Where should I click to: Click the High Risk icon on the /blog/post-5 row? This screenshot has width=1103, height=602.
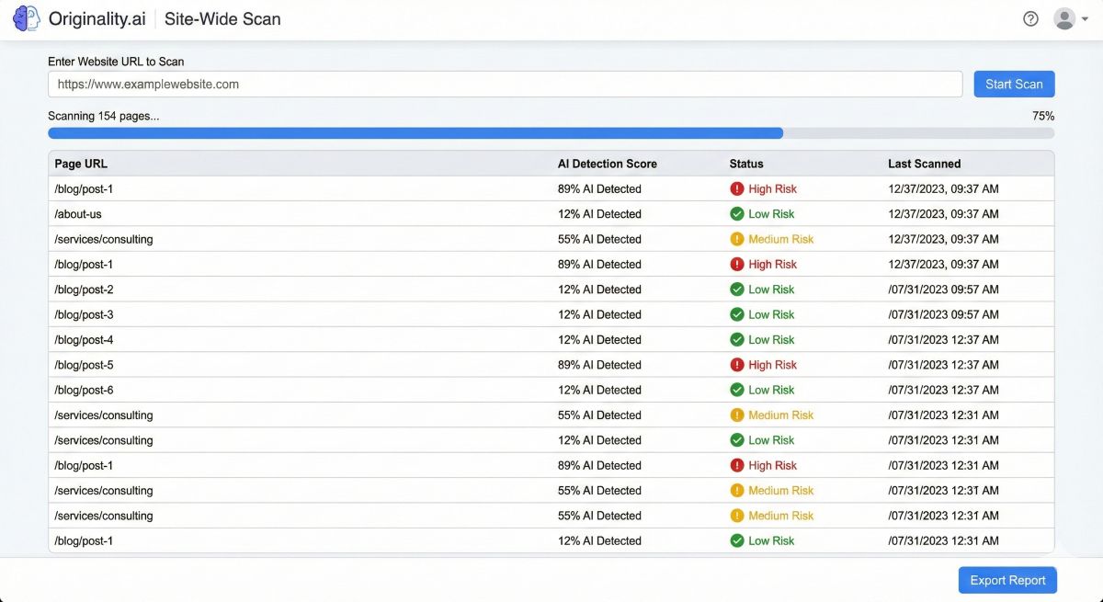click(738, 364)
